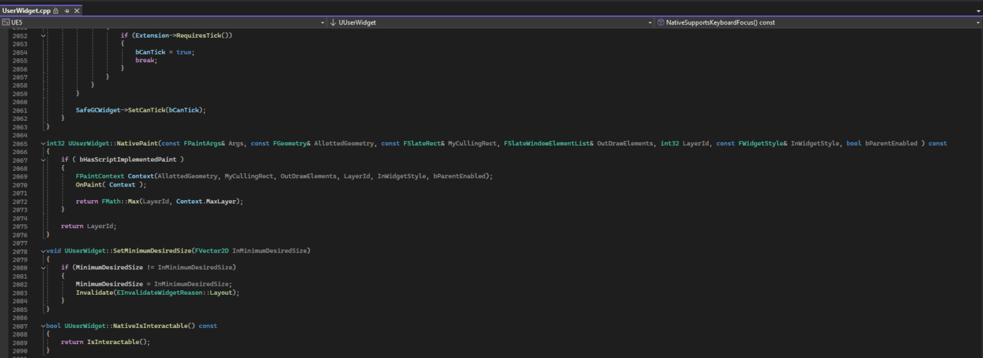Click line number 2087 in the margin
This screenshot has height=358, width=983.
pos(20,326)
